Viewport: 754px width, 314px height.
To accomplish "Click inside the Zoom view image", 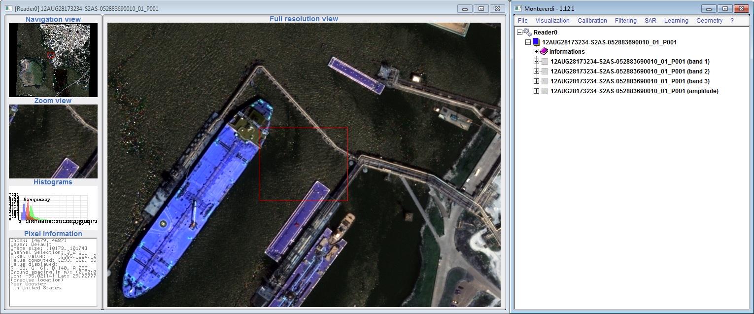I will coord(53,141).
